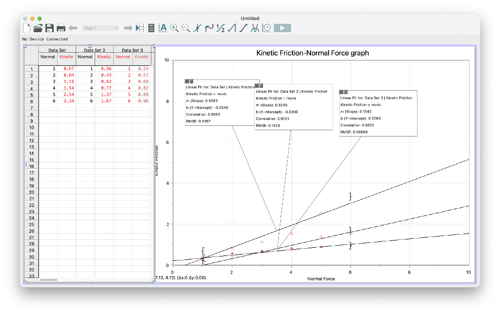
Task: Select the Zoom In magnifier
Action: [174, 28]
